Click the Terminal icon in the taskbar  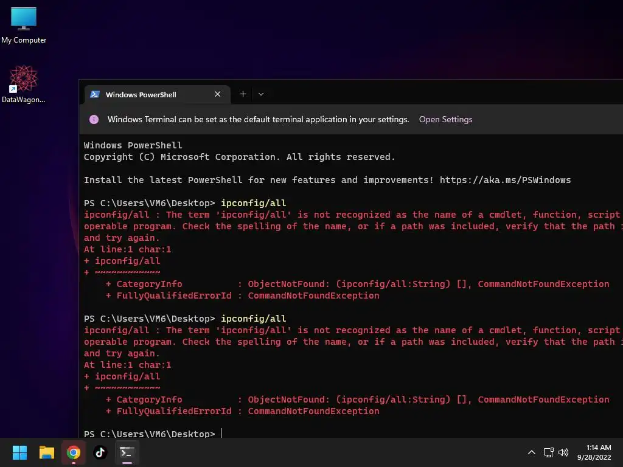tap(127, 452)
